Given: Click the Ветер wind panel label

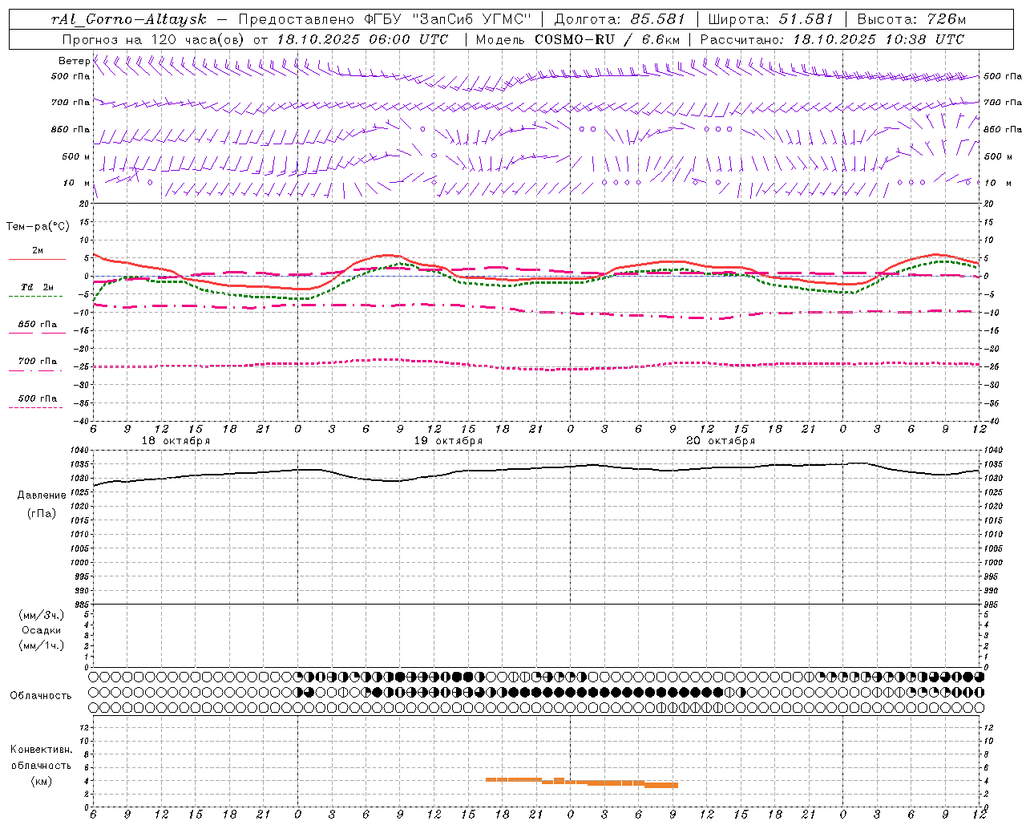Looking at the screenshot, I should [74, 61].
